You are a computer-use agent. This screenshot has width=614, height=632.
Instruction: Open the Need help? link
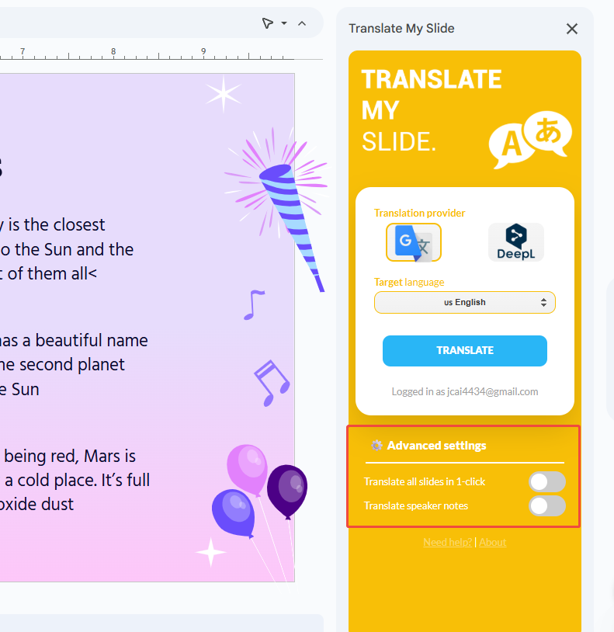coord(447,542)
